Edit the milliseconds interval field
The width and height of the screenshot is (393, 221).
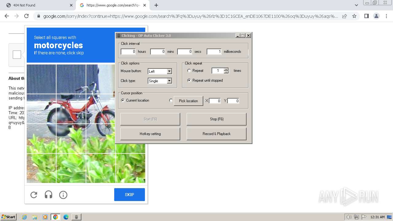click(x=214, y=52)
